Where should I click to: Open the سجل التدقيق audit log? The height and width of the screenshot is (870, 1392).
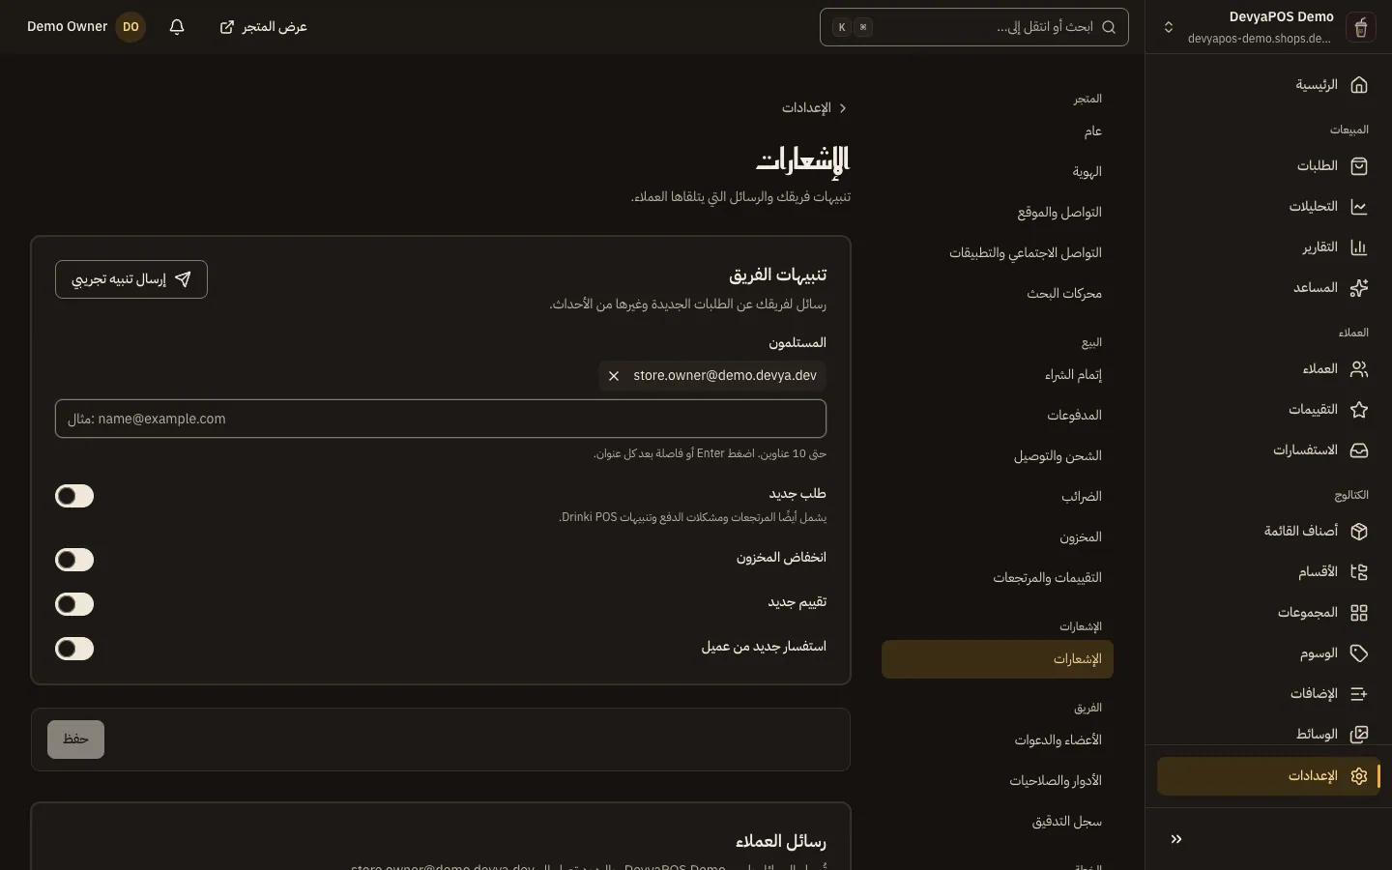(998, 822)
